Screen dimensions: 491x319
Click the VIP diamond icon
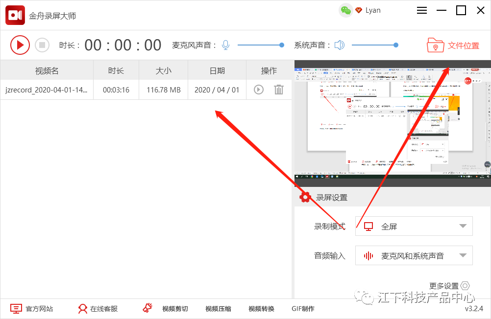[359, 10]
